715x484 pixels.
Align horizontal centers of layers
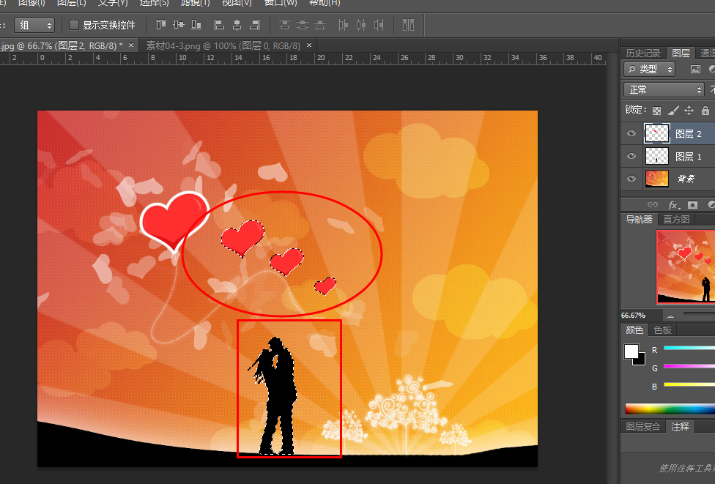click(x=237, y=25)
